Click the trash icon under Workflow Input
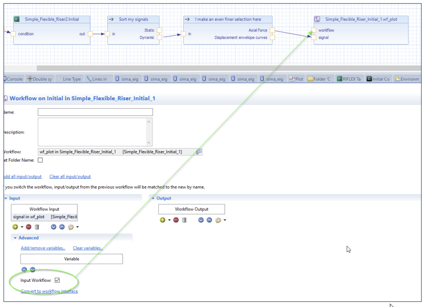 (x=37, y=227)
